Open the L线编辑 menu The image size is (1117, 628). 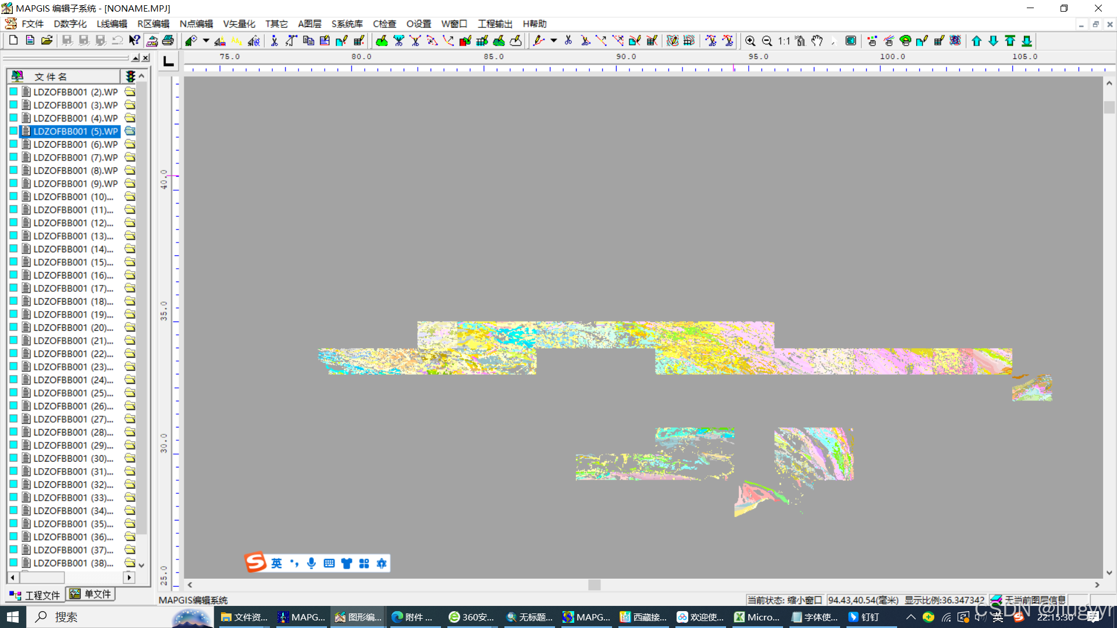coord(112,24)
